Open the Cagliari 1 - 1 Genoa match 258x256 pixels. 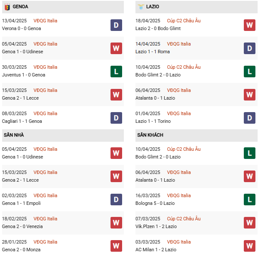pos(22,121)
